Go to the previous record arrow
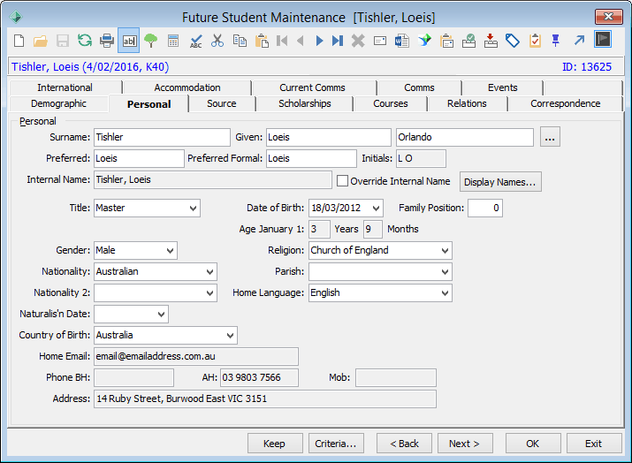632x463 pixels. (x=301, y=41)
